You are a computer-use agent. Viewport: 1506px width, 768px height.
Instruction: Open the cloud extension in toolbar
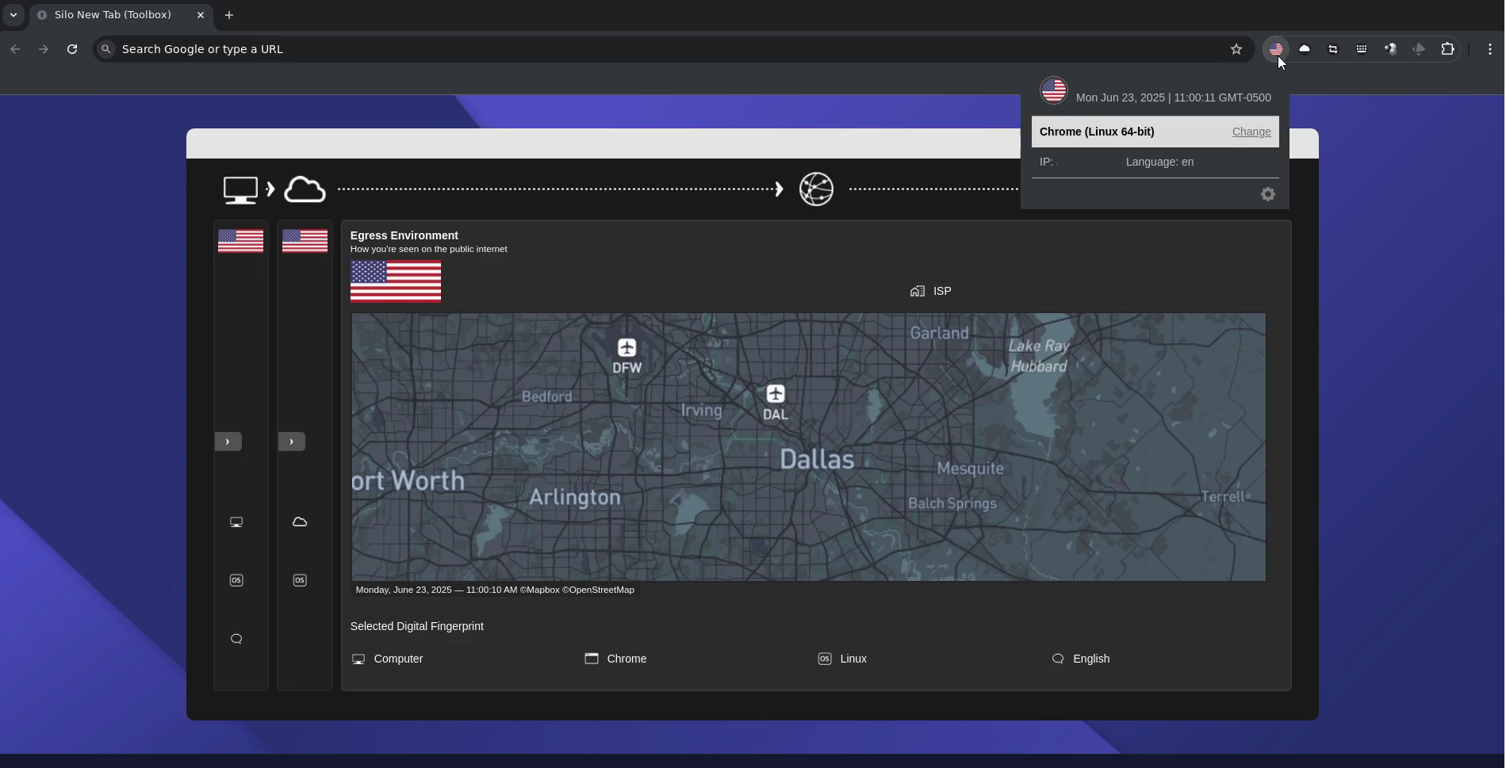pos(1305,49)
